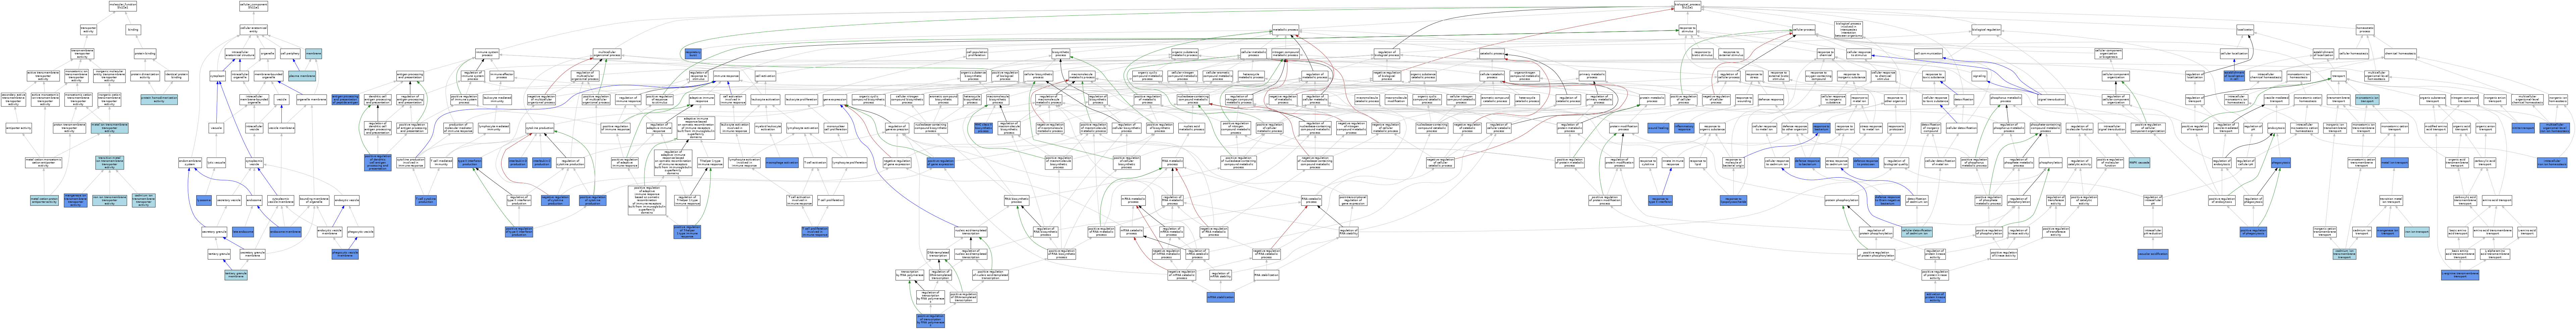Select the 'transporter activity' node
This screenshot has height=329, width=2576.
tap(88, 30)
